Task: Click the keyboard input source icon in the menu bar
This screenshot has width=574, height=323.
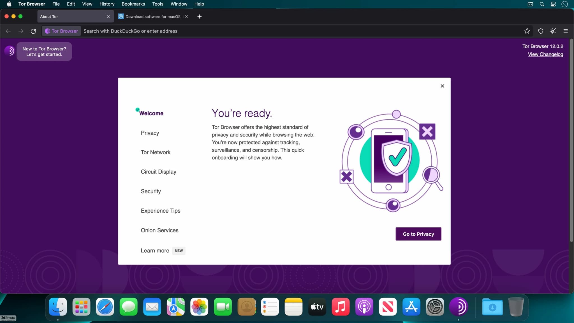Action: 530,4
